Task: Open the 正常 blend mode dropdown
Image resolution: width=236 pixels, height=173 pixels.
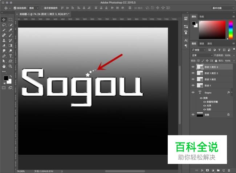Action: pyautogui.click(x=202, y=55)
